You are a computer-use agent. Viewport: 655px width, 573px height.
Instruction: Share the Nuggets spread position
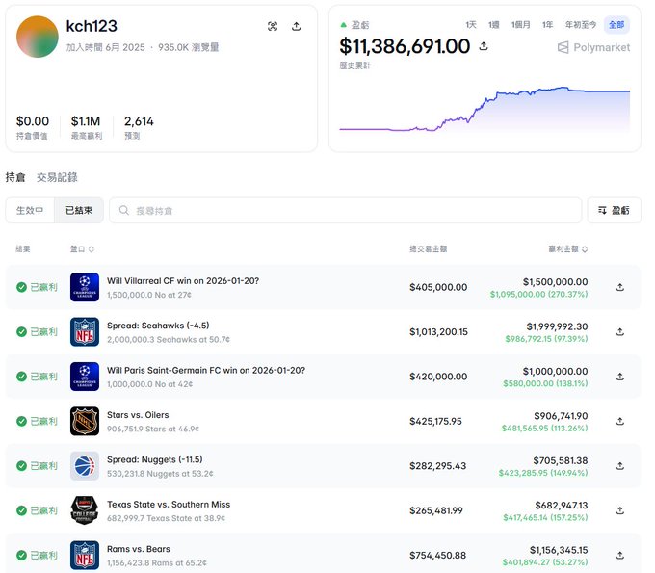coord(620,466)
